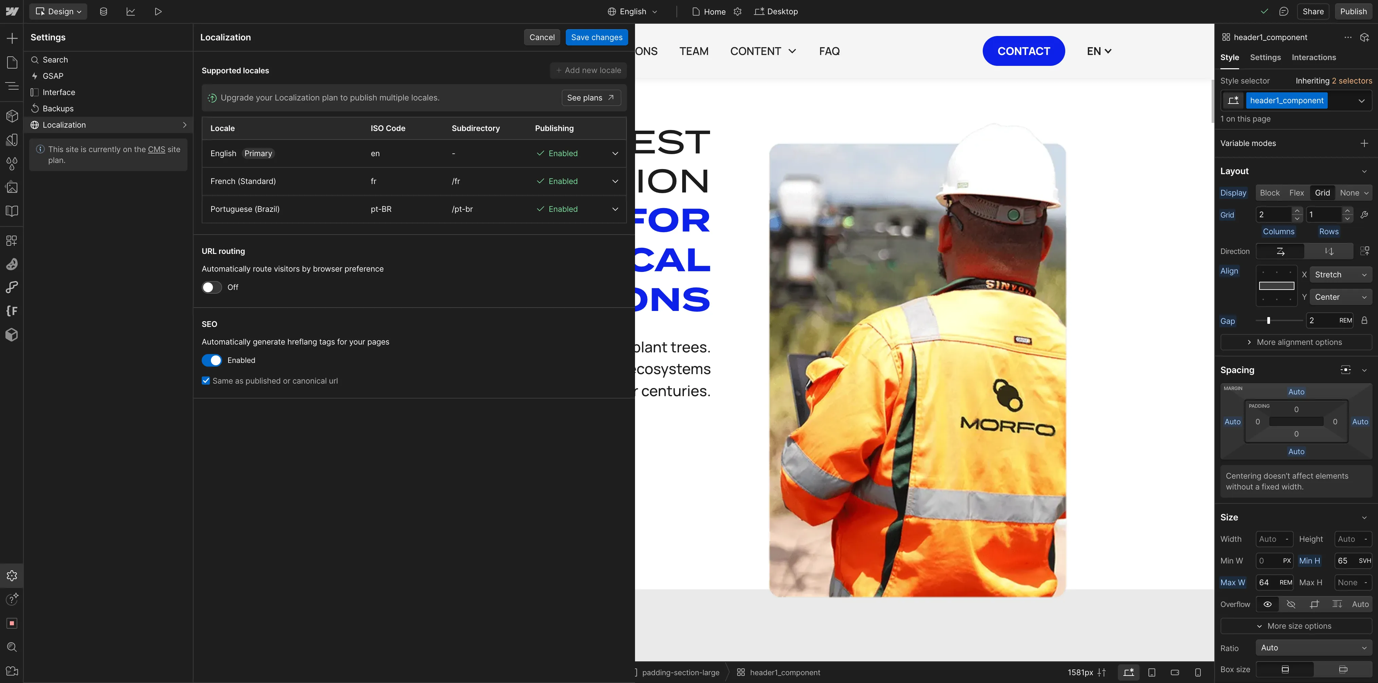Image resolution: width=1378 pixels, height=683 pixels.
Task: Open the English locale switcher dropdown
Action: click(633, 11)
